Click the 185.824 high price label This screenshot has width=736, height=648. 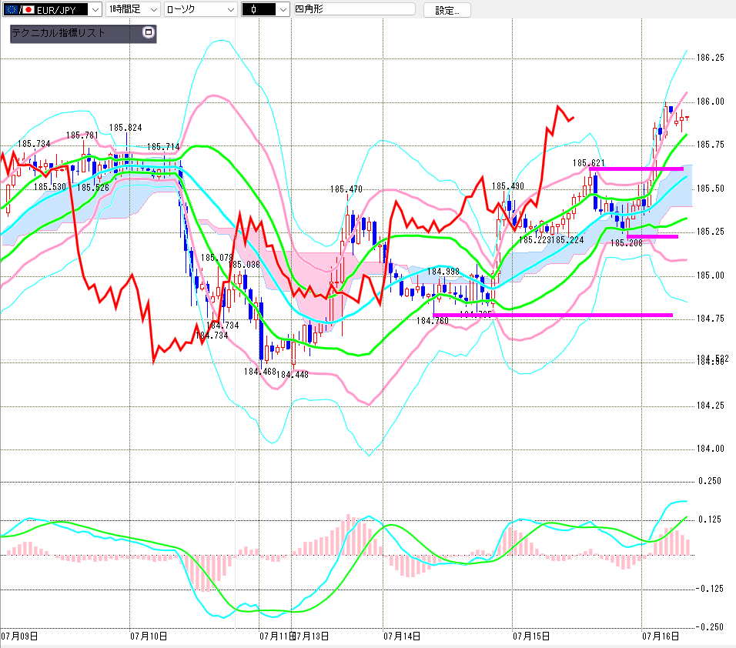[x=125, y=128]
